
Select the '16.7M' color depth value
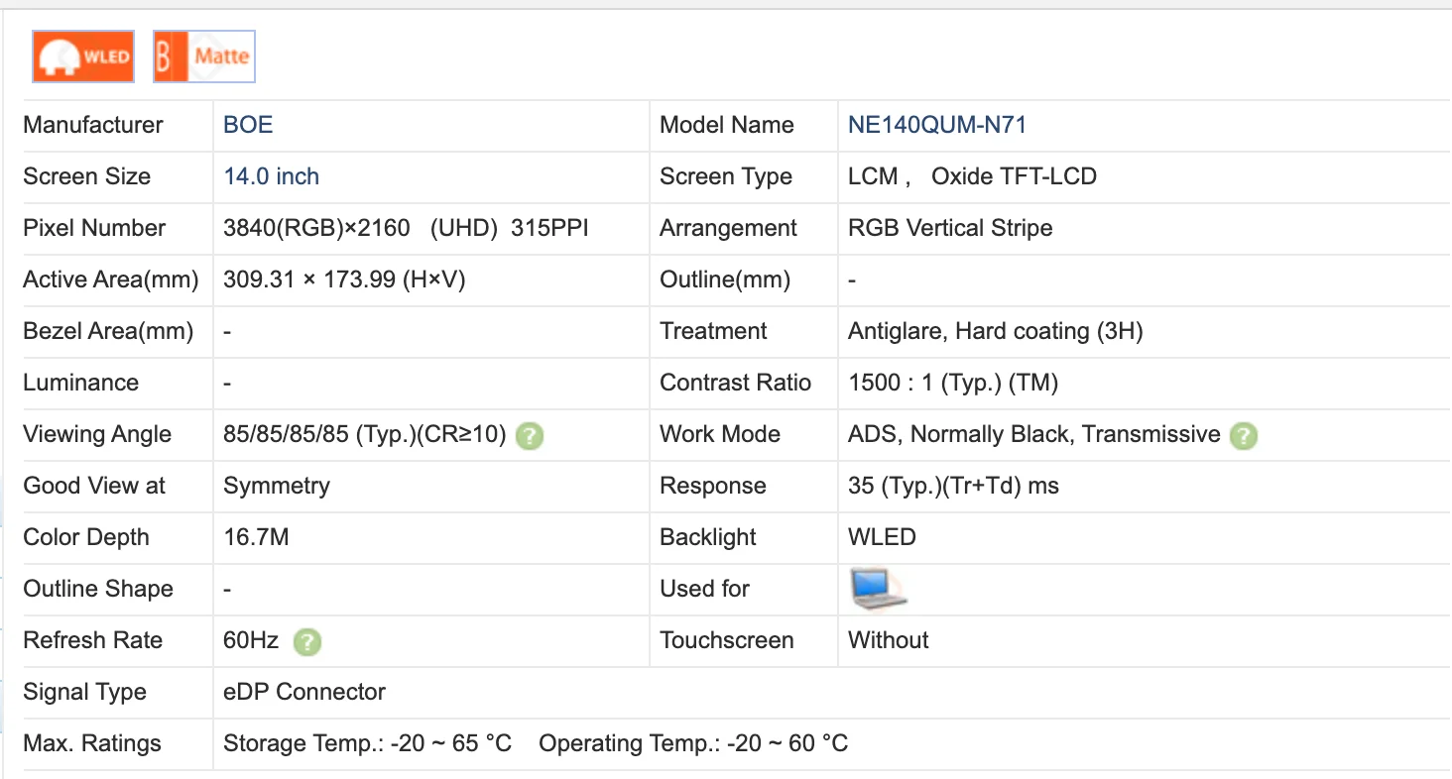pos(256,537)
